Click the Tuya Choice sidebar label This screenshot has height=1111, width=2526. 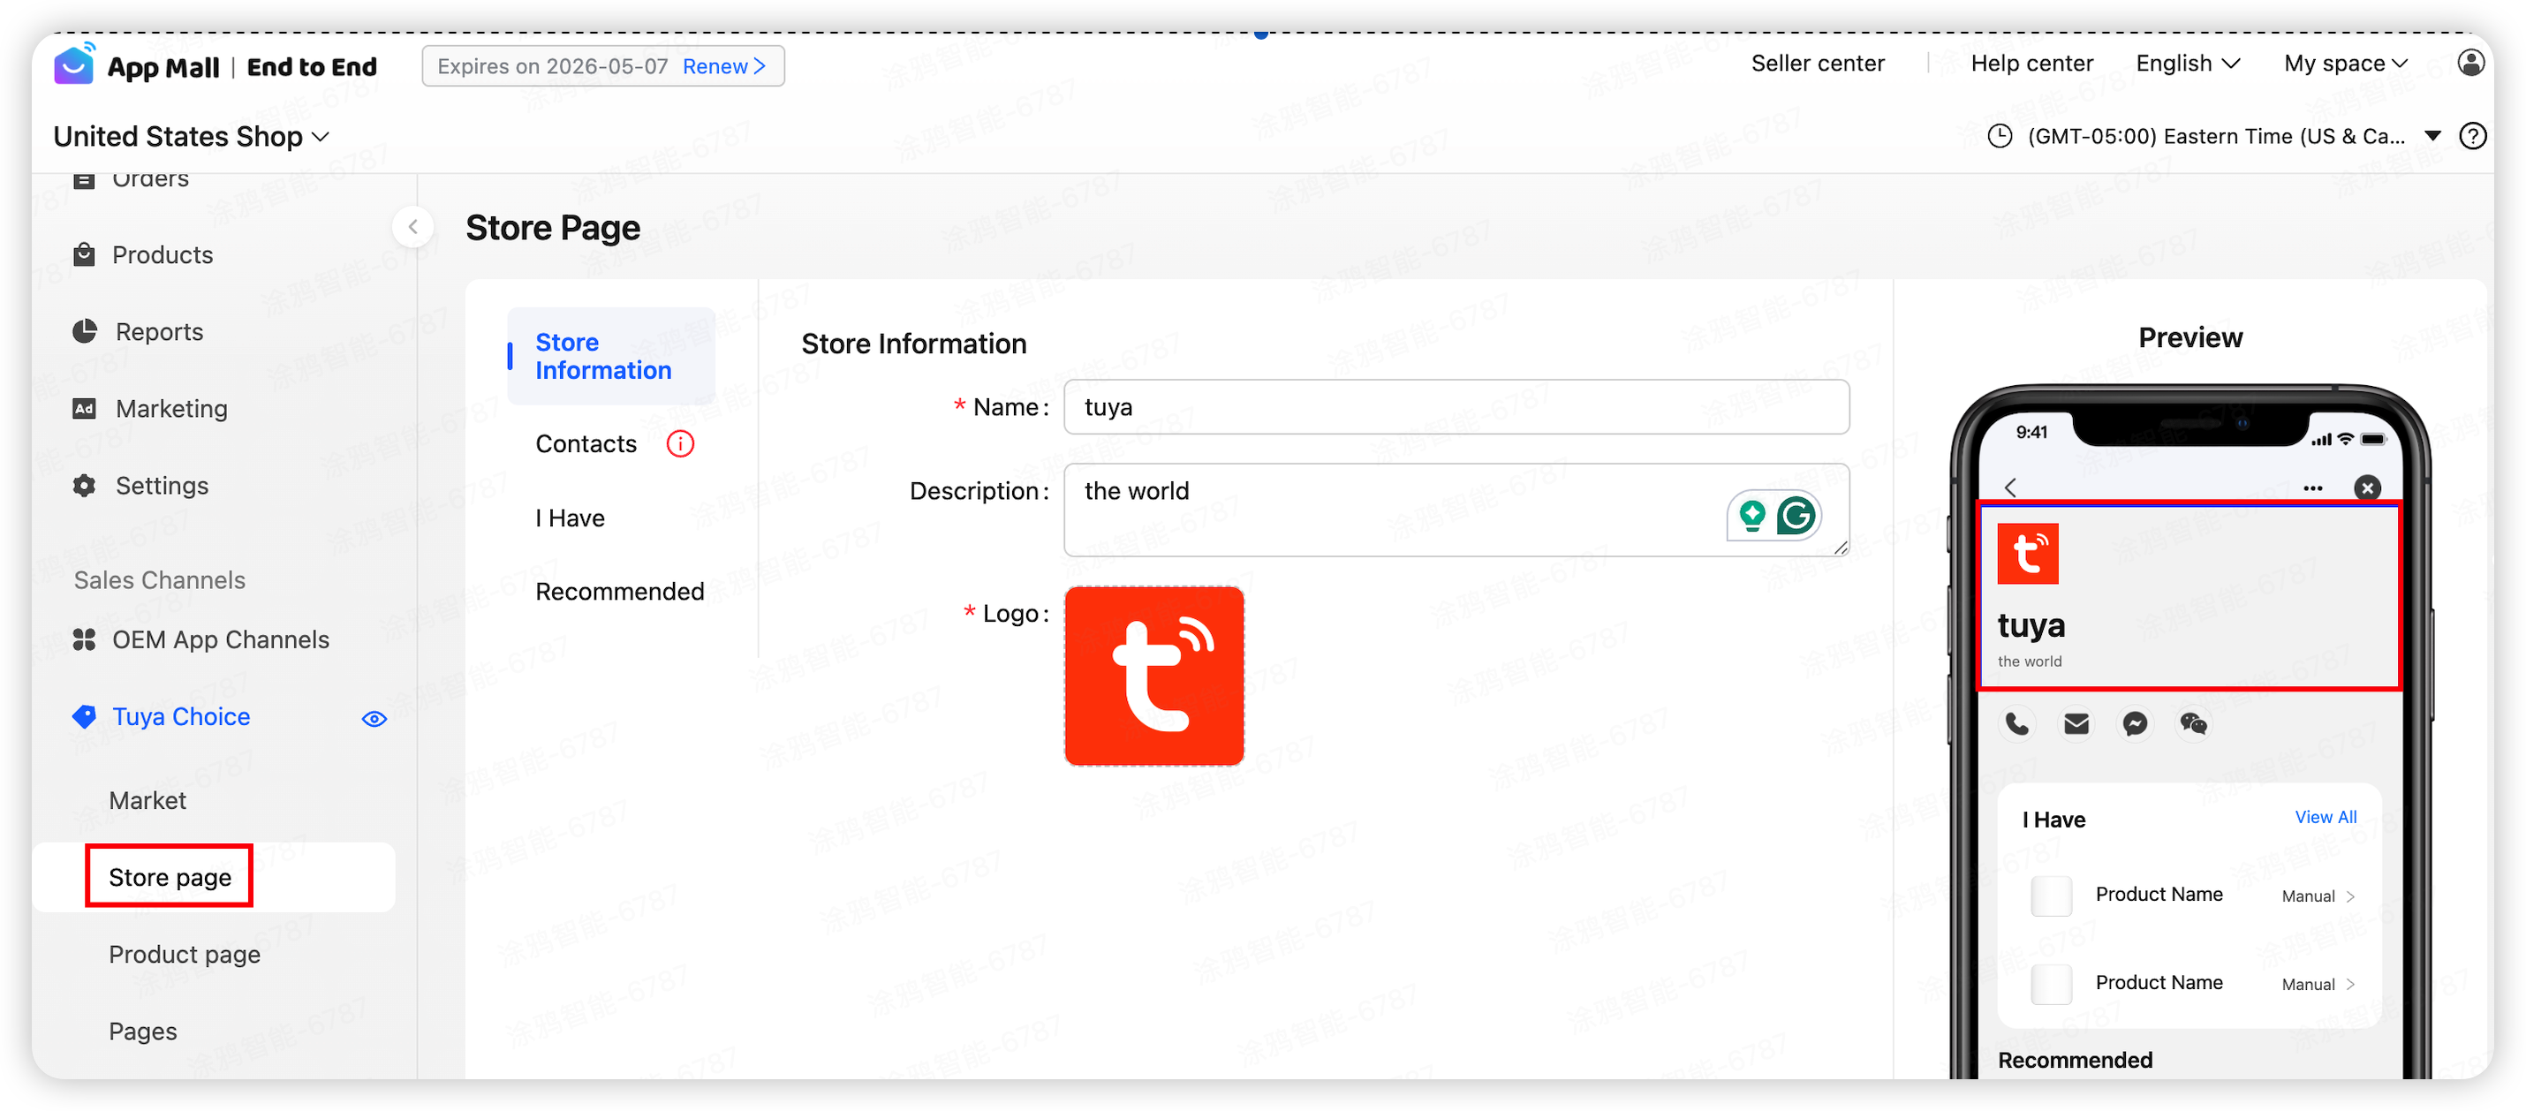coord(181,717)
